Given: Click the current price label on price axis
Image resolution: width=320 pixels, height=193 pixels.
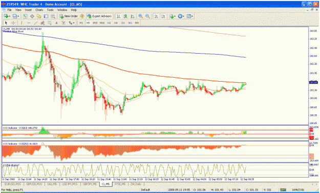Looking at the screenshot, I should 313,82.
